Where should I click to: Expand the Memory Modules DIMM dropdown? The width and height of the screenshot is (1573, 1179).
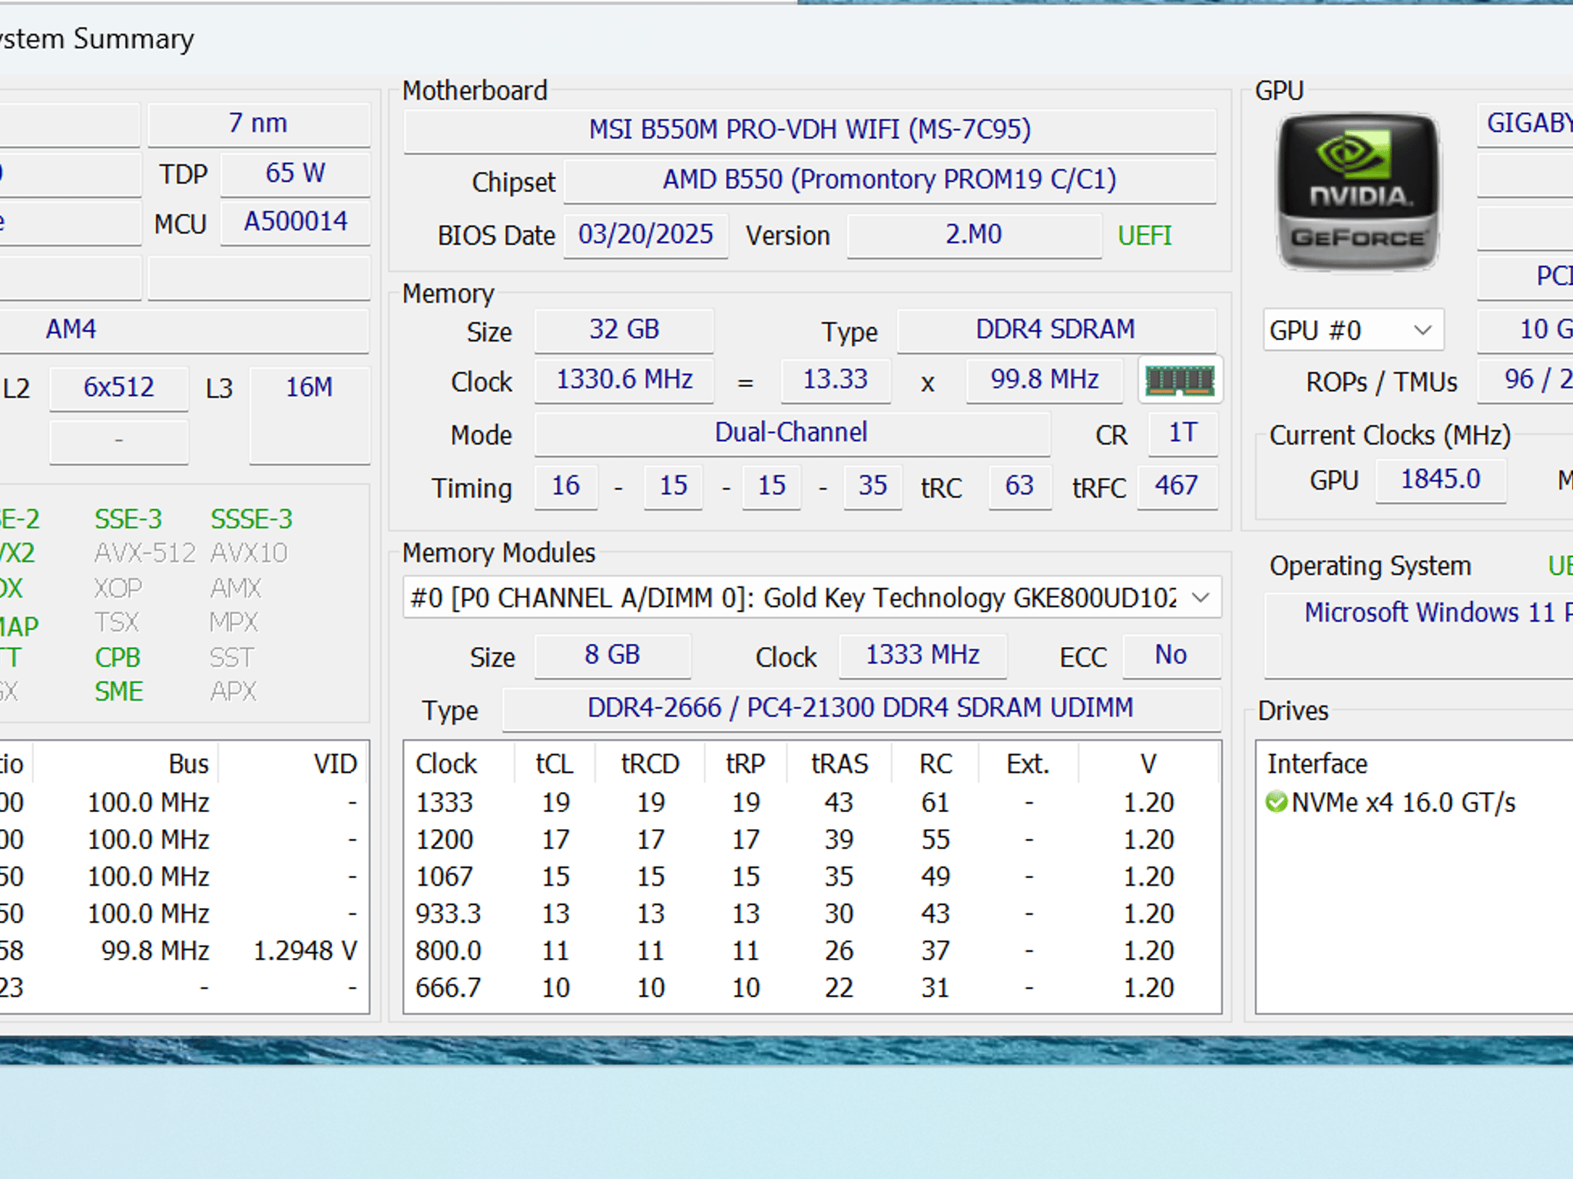(812, 597)
